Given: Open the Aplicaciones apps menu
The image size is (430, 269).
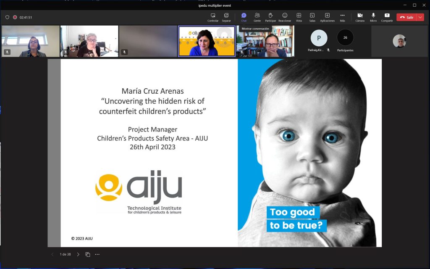Looking at the screenshot, I should 327,17.
